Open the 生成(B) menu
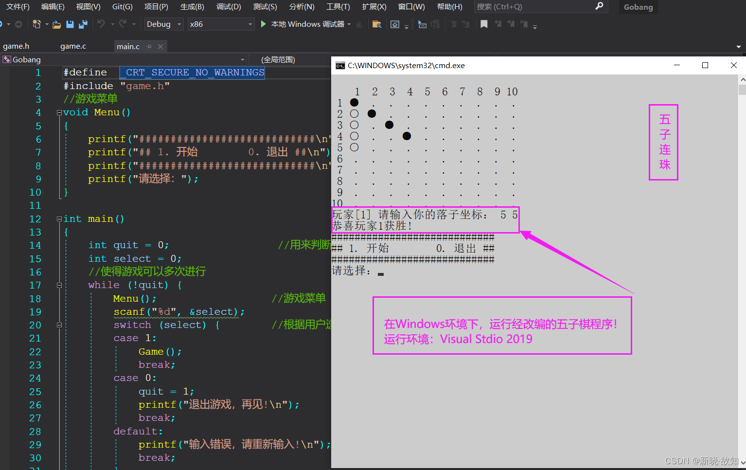This screenshot has width=746, height=470. click(192, 6)
